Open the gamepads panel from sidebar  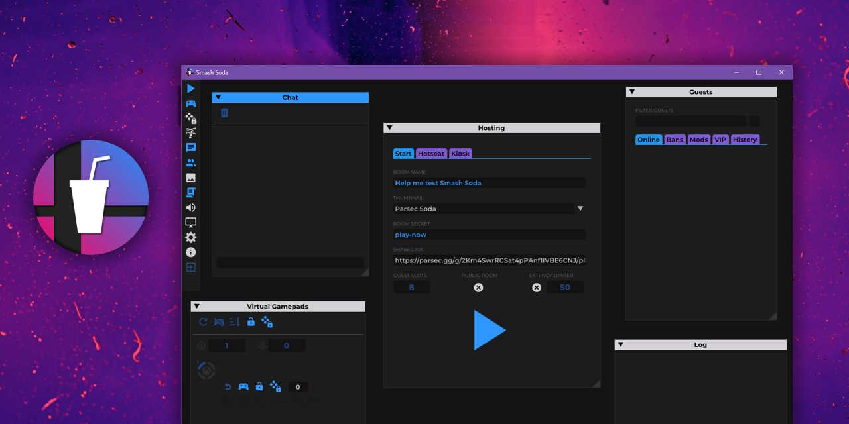click(x=191, y=103)
